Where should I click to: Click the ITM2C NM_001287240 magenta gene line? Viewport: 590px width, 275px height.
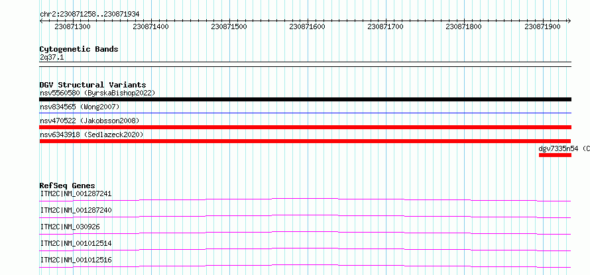305,216
